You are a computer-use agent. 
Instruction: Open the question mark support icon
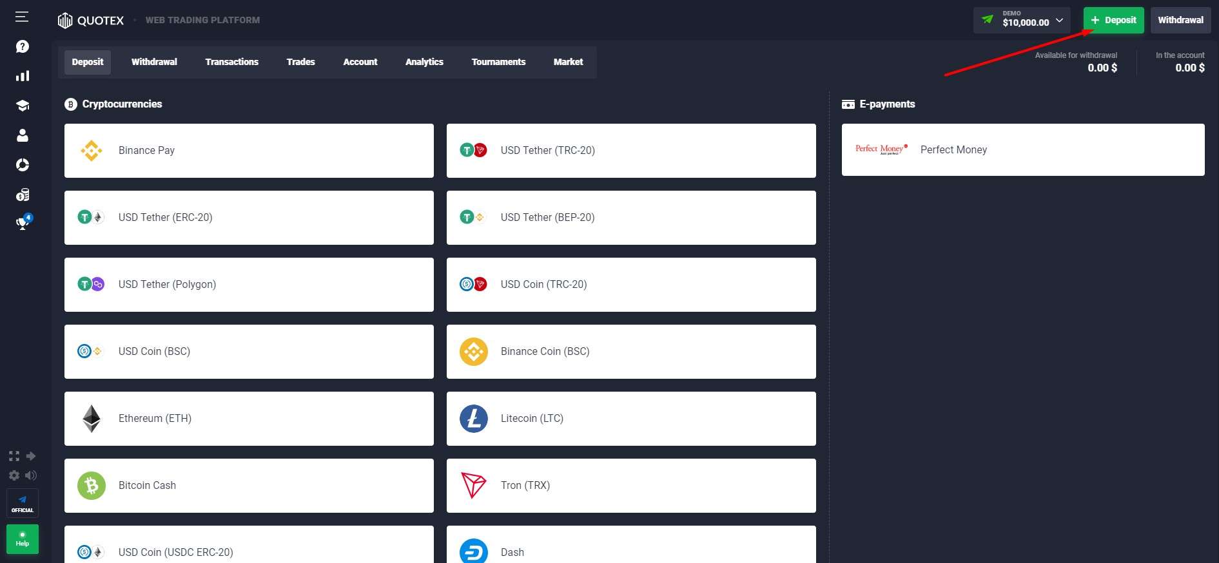pyautogui.click(x=23, y=46)
